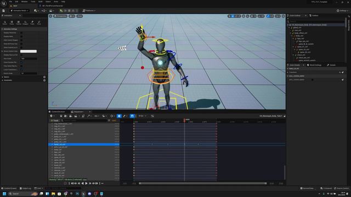The width and height of the screenshot is (351, 197).
Task: Click the Sequencer playhead marker
Action: tap(184, 120)
